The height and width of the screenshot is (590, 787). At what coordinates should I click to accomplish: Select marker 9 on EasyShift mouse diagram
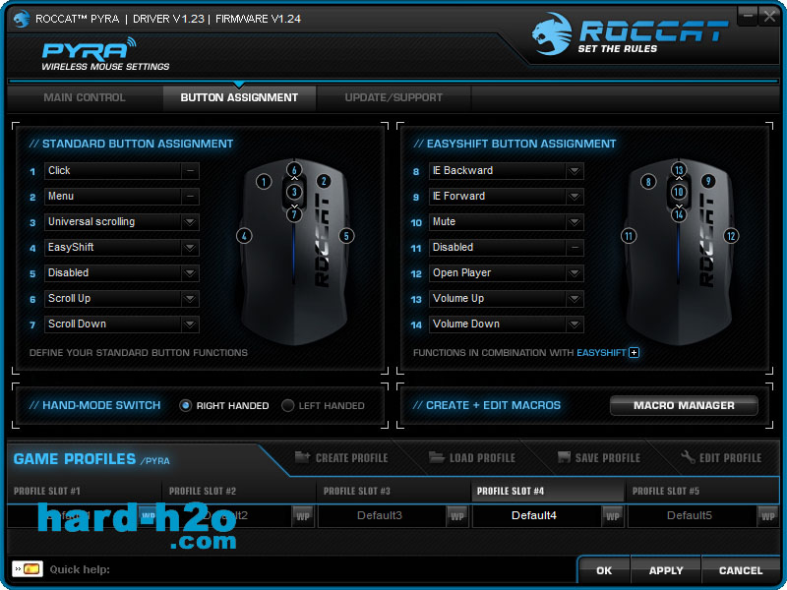tap(708, 182)
